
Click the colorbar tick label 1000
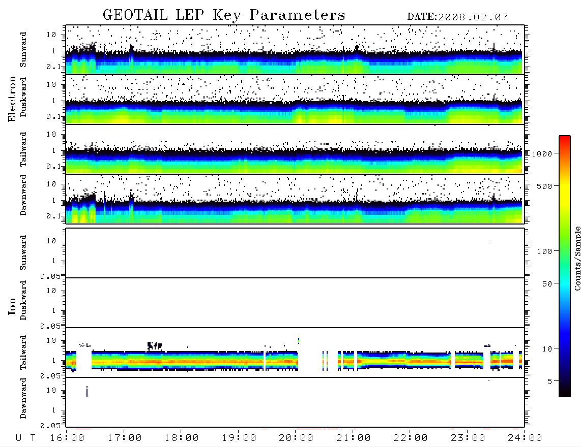(542, 154)
